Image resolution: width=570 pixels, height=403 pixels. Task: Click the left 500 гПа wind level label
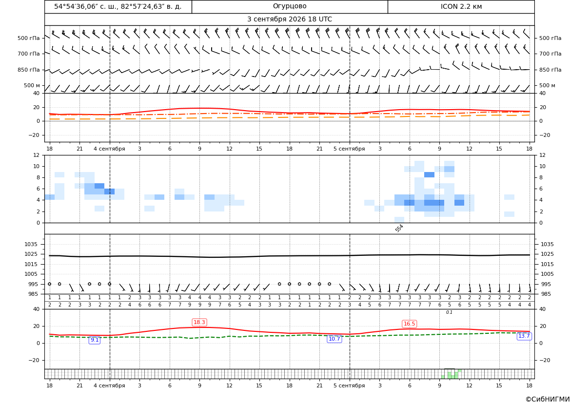click(x=29, y=38)
